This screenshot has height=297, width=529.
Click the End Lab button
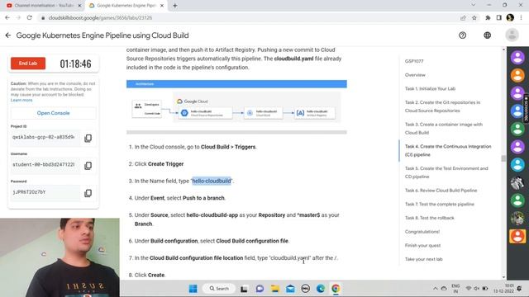[x=28, y=64]
